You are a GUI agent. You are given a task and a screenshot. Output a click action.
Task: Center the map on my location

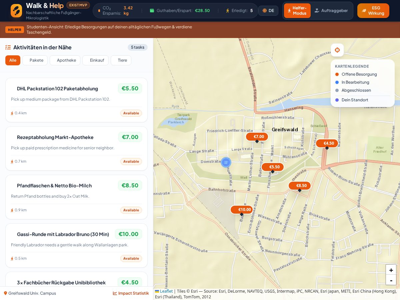pos(337,50)
